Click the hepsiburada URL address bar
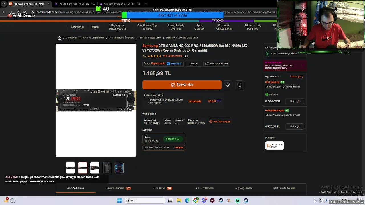This screenshot has height=205, width=365. 156,12
